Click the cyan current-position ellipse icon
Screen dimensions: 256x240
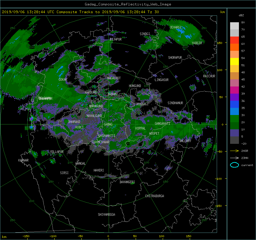234,165
